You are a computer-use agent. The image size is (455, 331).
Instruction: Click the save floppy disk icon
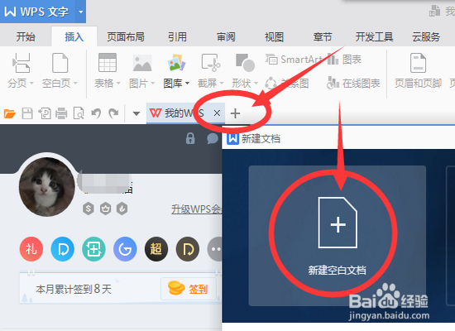(27, 113)
